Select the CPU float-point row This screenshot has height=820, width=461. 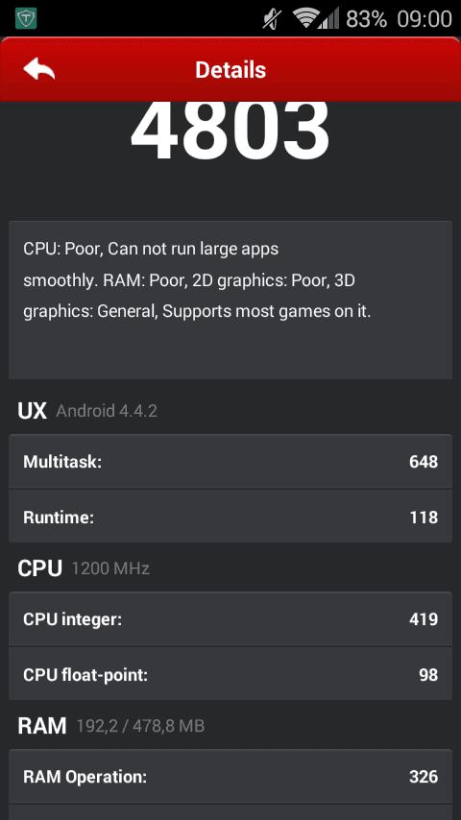pyautogui.click(x=230, y=674)
